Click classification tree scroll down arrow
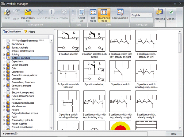The image size is (184, 137). (x=51, y=128)
